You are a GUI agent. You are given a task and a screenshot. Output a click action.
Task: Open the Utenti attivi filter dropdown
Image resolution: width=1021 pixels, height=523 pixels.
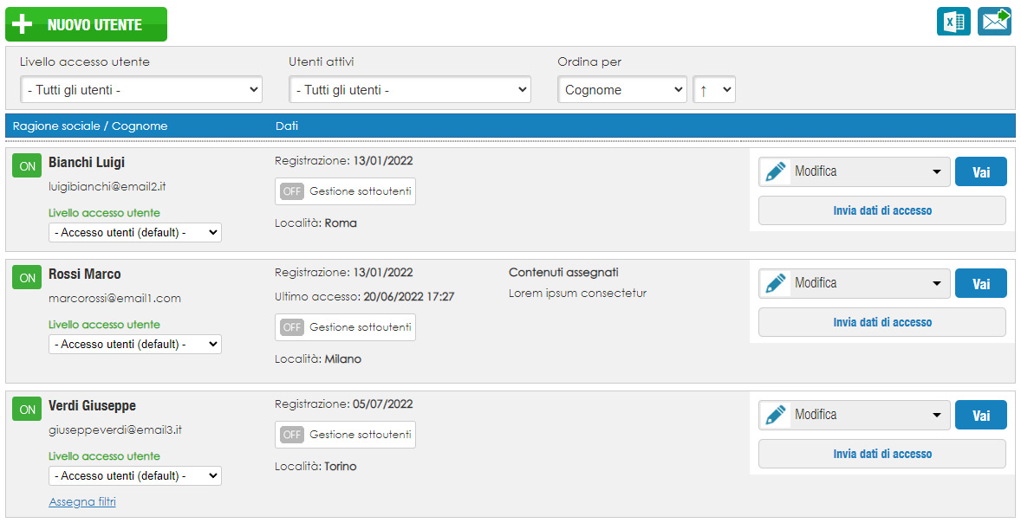[x=410, y=90]
